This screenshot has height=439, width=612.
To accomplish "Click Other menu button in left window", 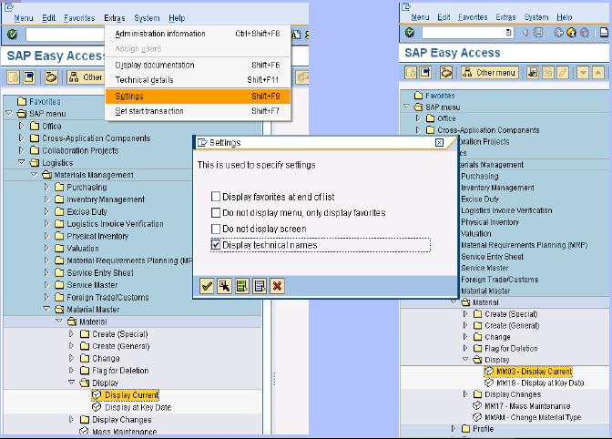I will (x=86, y=77).
